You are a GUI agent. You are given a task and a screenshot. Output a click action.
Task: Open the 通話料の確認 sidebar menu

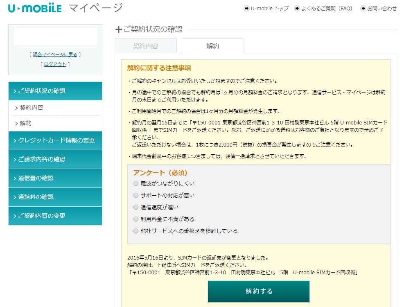pos(55,197)
